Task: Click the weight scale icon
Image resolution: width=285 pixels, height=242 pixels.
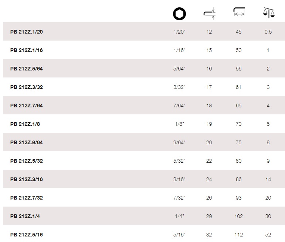Action: [x=269, y=13]
